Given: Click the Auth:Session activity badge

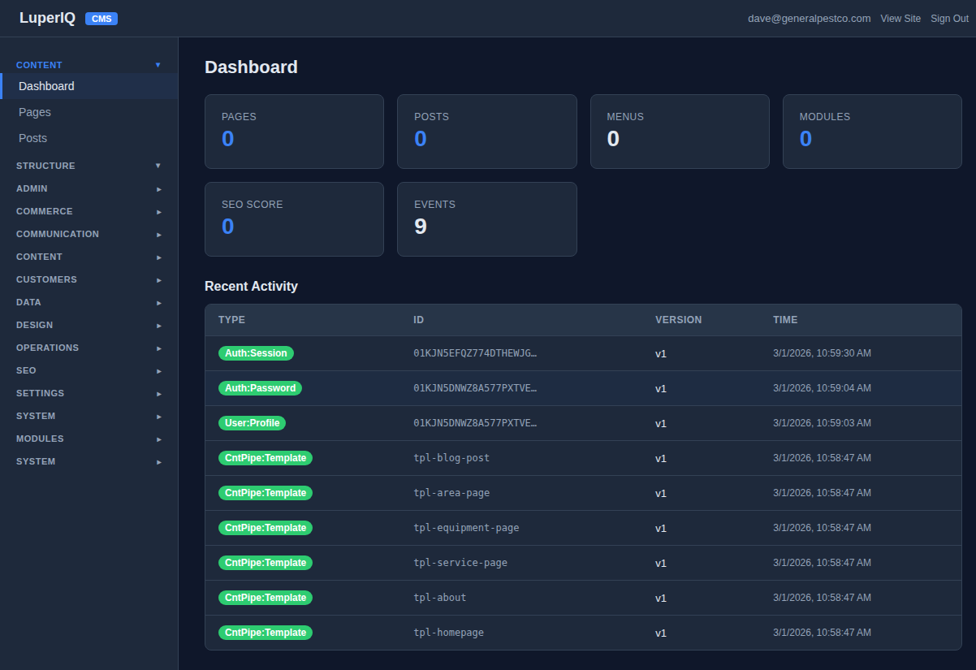Looking at the screenshot, I should coord(257,352).
